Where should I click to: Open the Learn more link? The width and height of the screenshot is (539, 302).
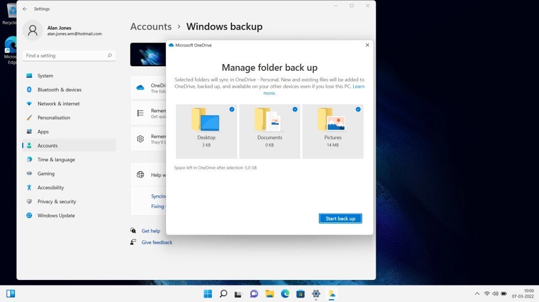click(x=314, y=89)
